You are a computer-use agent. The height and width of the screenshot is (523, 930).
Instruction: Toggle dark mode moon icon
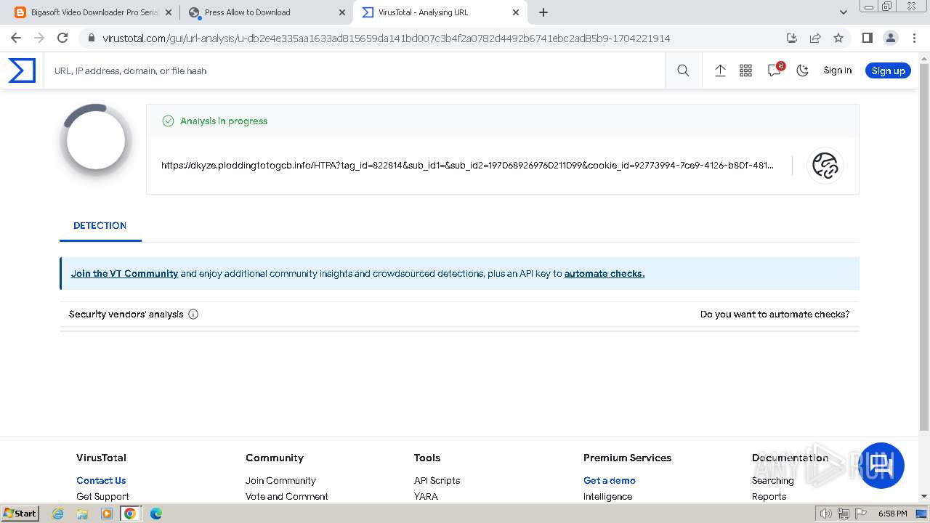click(x=802, y=70)
